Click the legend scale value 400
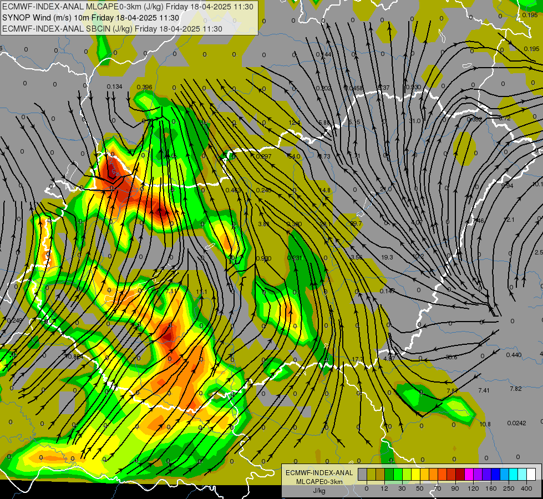The height and width of the screenshot is (499, 543). [x=526, y=488]
